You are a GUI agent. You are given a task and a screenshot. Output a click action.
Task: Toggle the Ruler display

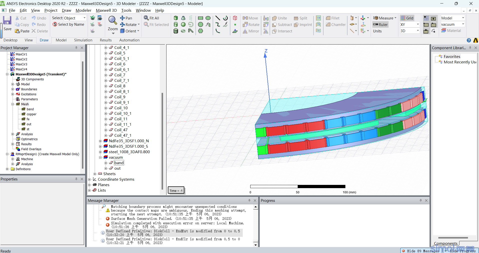click(380, 24)
